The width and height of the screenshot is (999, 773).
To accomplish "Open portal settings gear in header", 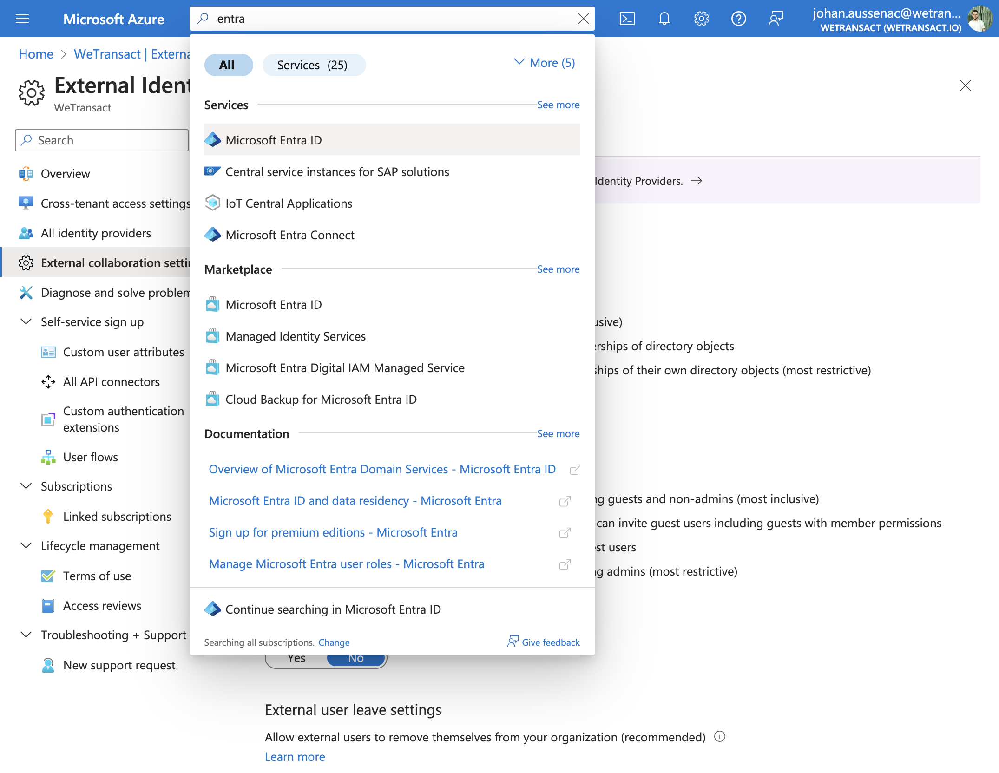I will [701, 19].
